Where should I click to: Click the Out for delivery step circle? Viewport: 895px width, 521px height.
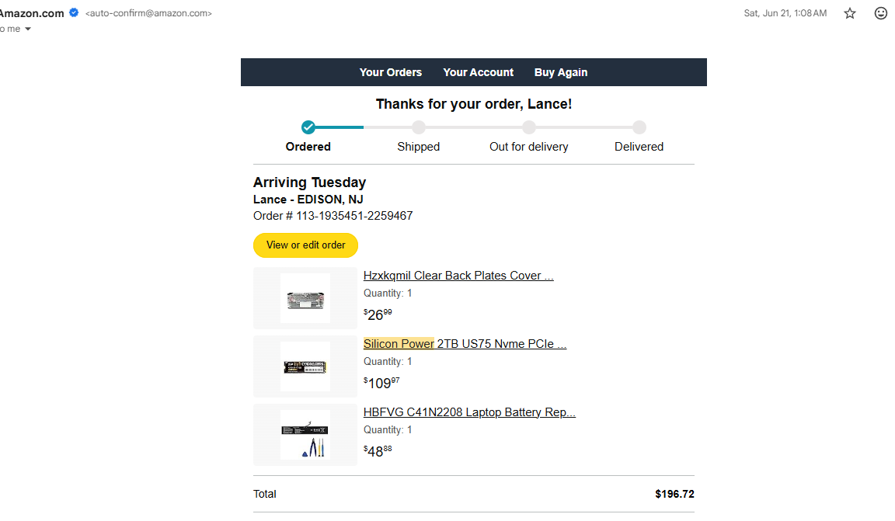pos(529,127)
